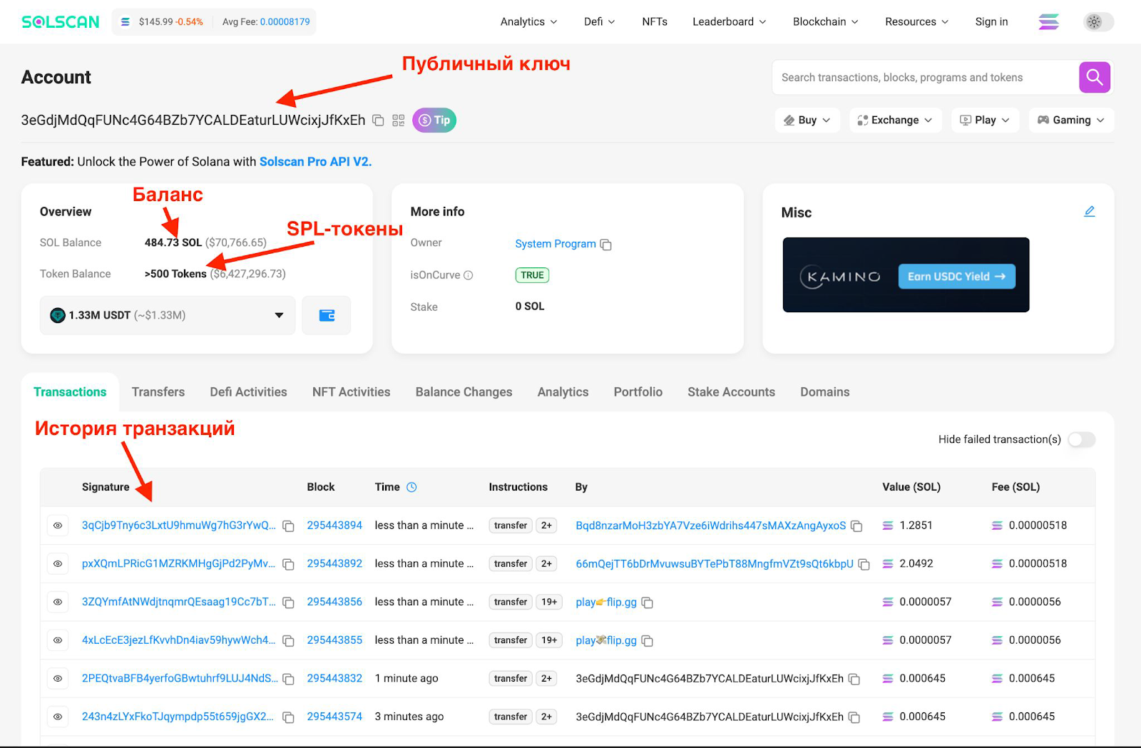Viewport: 1141px width, 748px height.
Task: Open the Play dropdown
Action: point(985,120)
